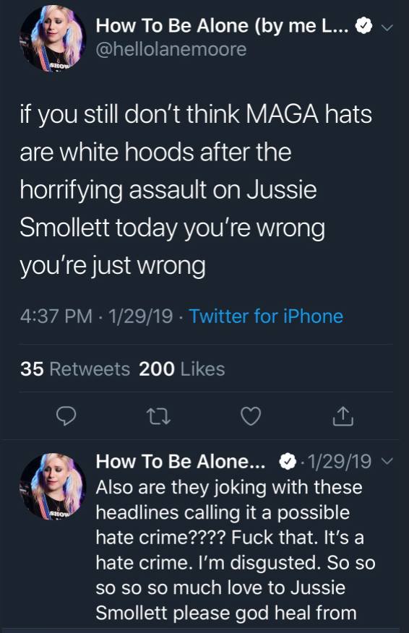The height and width of the screenshot is (633, 409).
Task: Like the tweet with heart icon
Action: 251,416
